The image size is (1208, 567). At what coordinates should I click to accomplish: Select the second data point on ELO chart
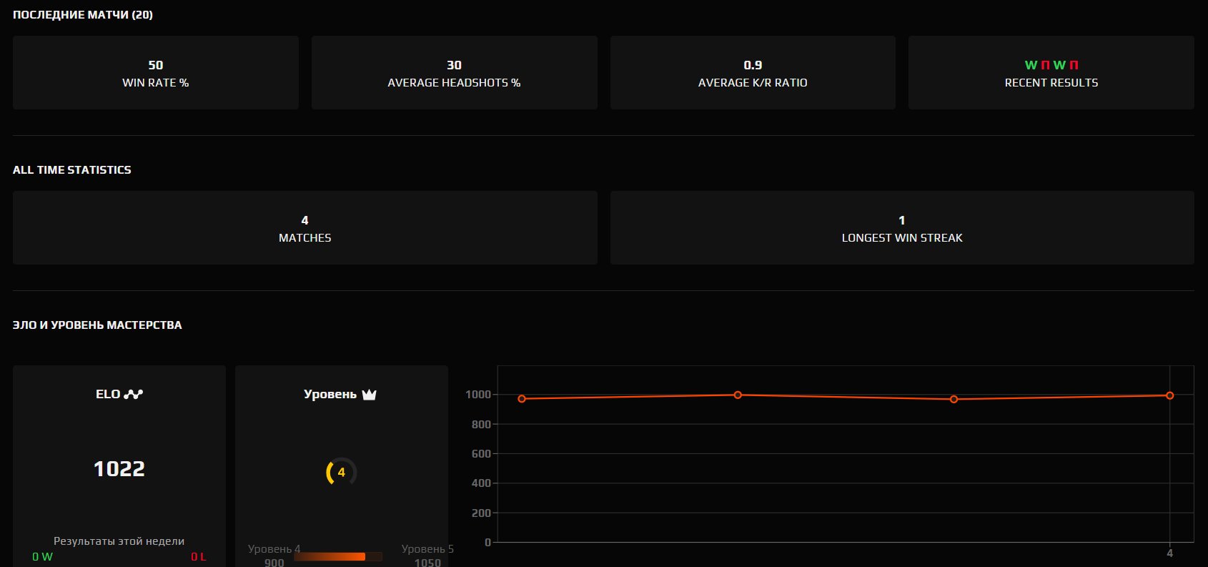738,395
